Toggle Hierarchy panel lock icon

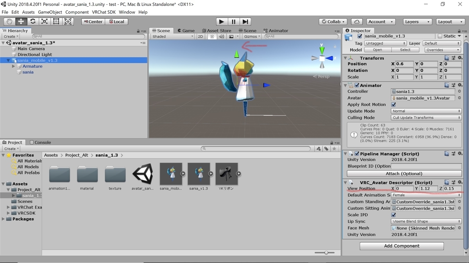(138, 31)
